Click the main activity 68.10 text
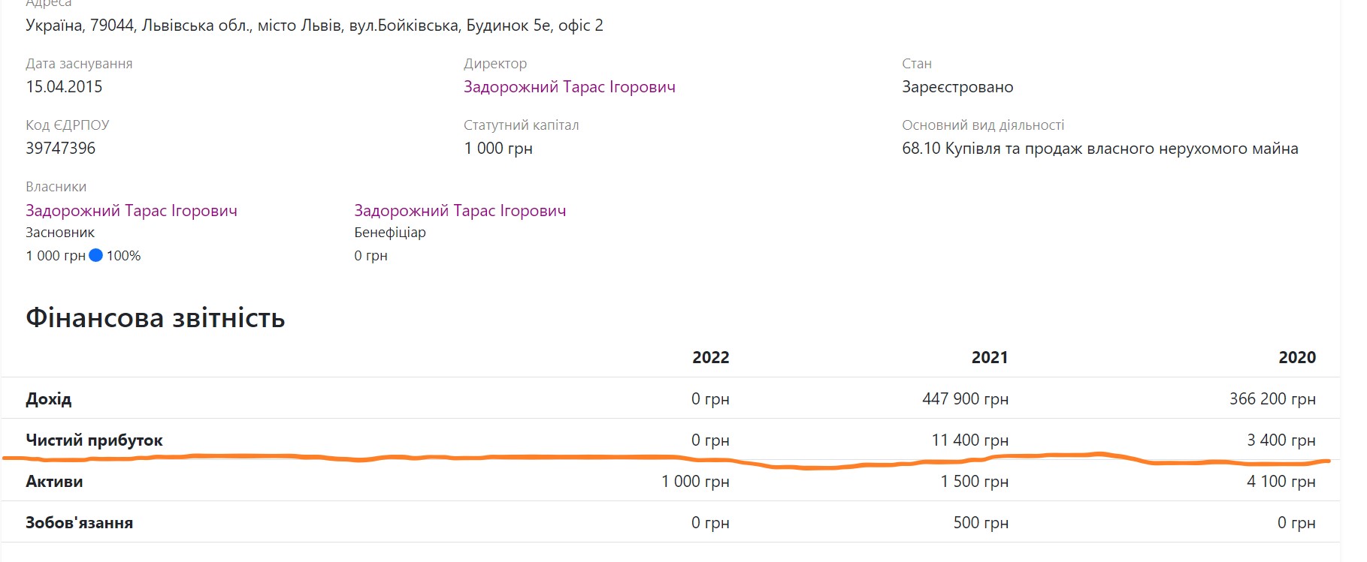The image size is (1367, 562). (1099, 149)
